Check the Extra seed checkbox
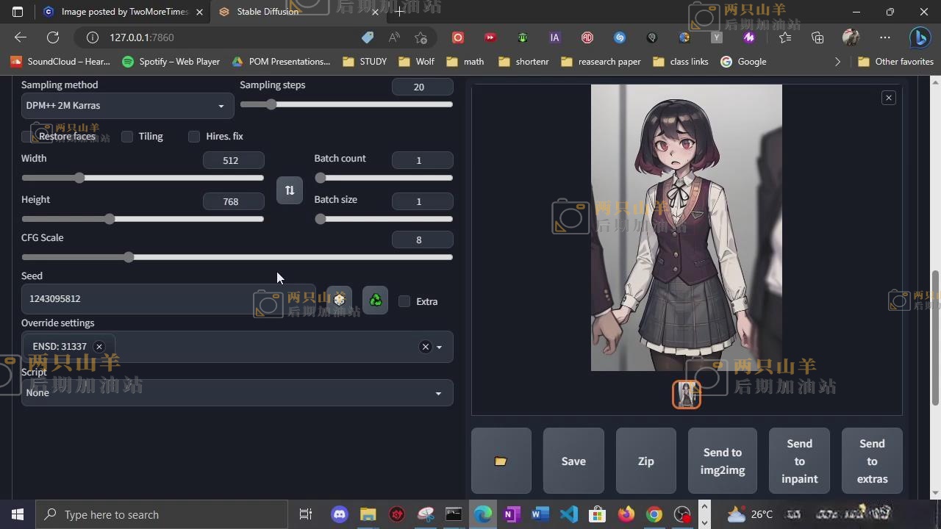This screenshot has height=529, width=941. pyautogui.click(x=404, y=301)
